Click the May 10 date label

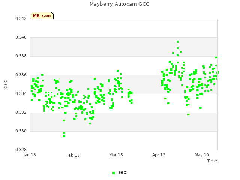(x=202, y=155)
